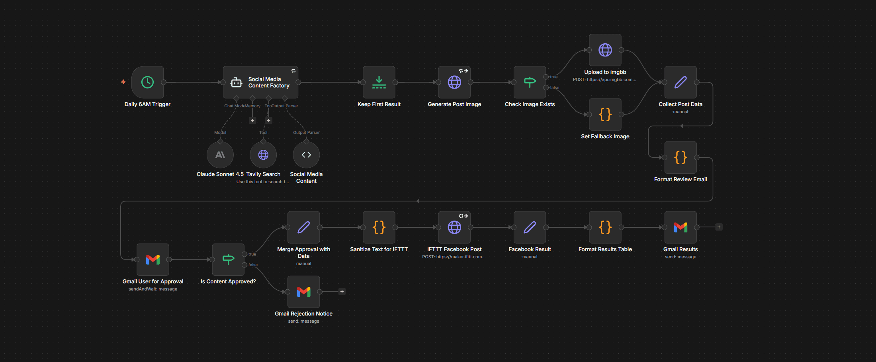This screenshot has height=362, width=876.
Task: Add a Tool sub-node via plus button
Action: point(269,120)
